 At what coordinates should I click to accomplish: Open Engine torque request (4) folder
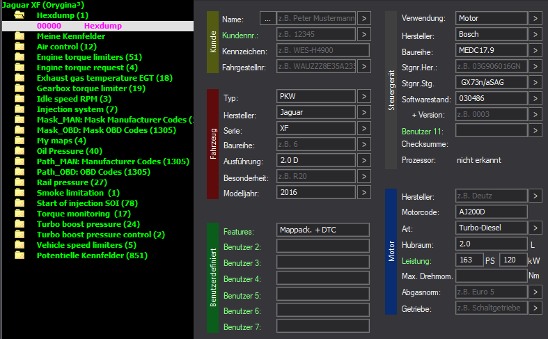87,68
